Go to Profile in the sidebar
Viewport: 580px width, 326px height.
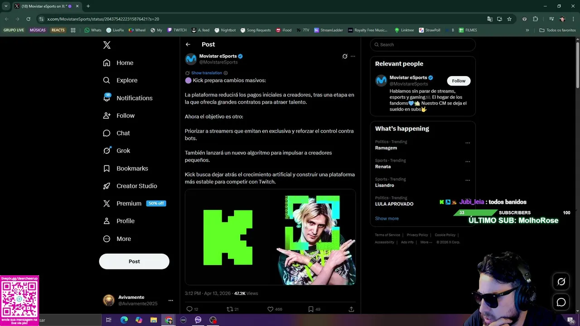click(x=119, y=221)
